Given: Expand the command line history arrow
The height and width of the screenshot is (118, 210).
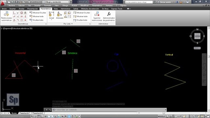Looking at the screenshot, I should (165, 110).
